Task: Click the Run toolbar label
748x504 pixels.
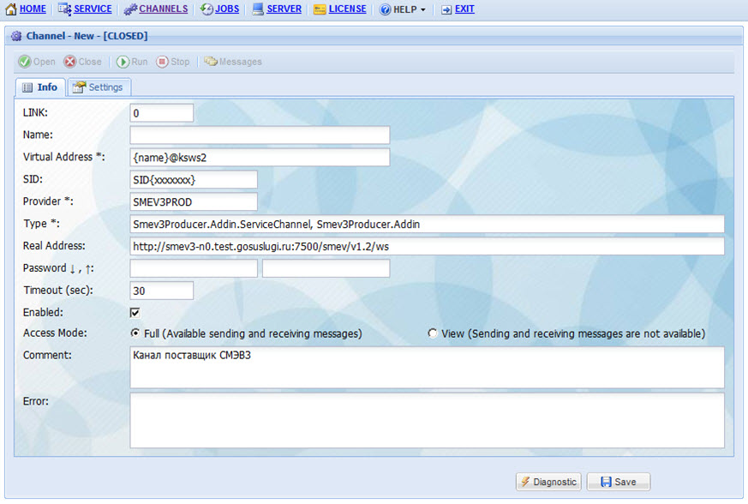Action: click(140, 62)
